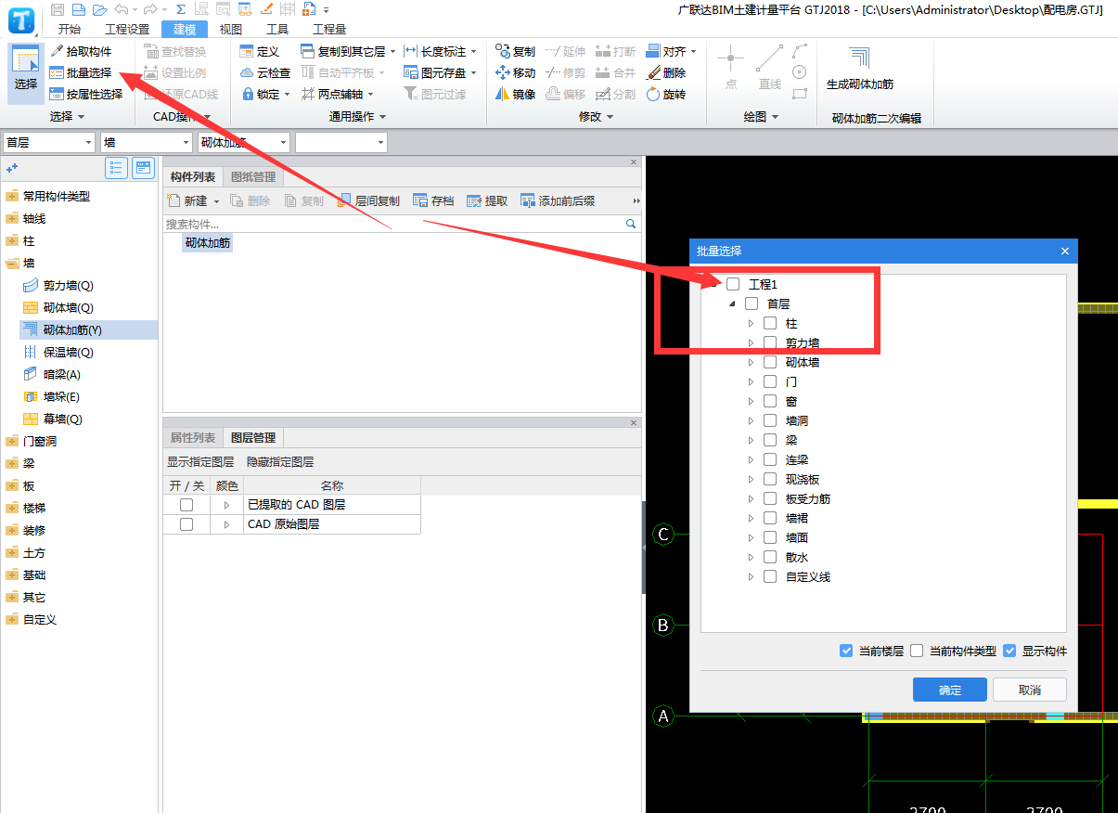Toggle 显示构件 show components checkbox

1009,651
